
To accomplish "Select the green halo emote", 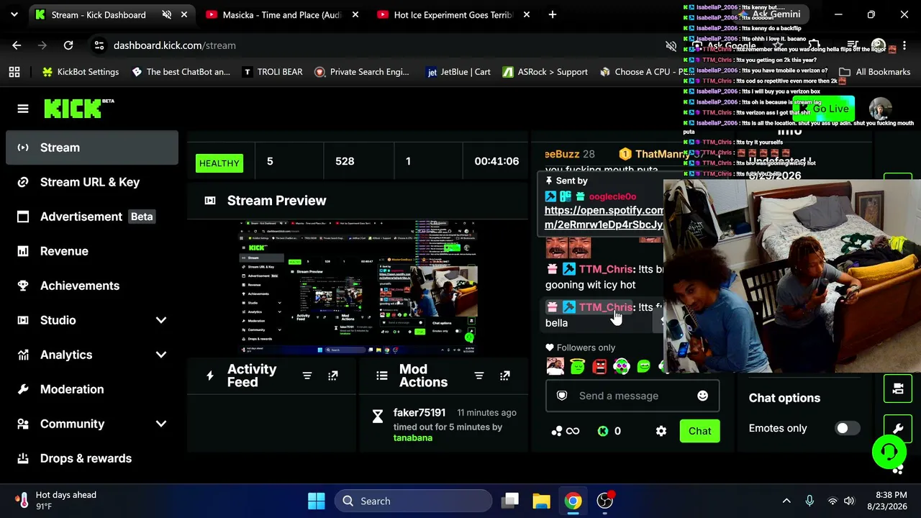I will click(577, 367).
